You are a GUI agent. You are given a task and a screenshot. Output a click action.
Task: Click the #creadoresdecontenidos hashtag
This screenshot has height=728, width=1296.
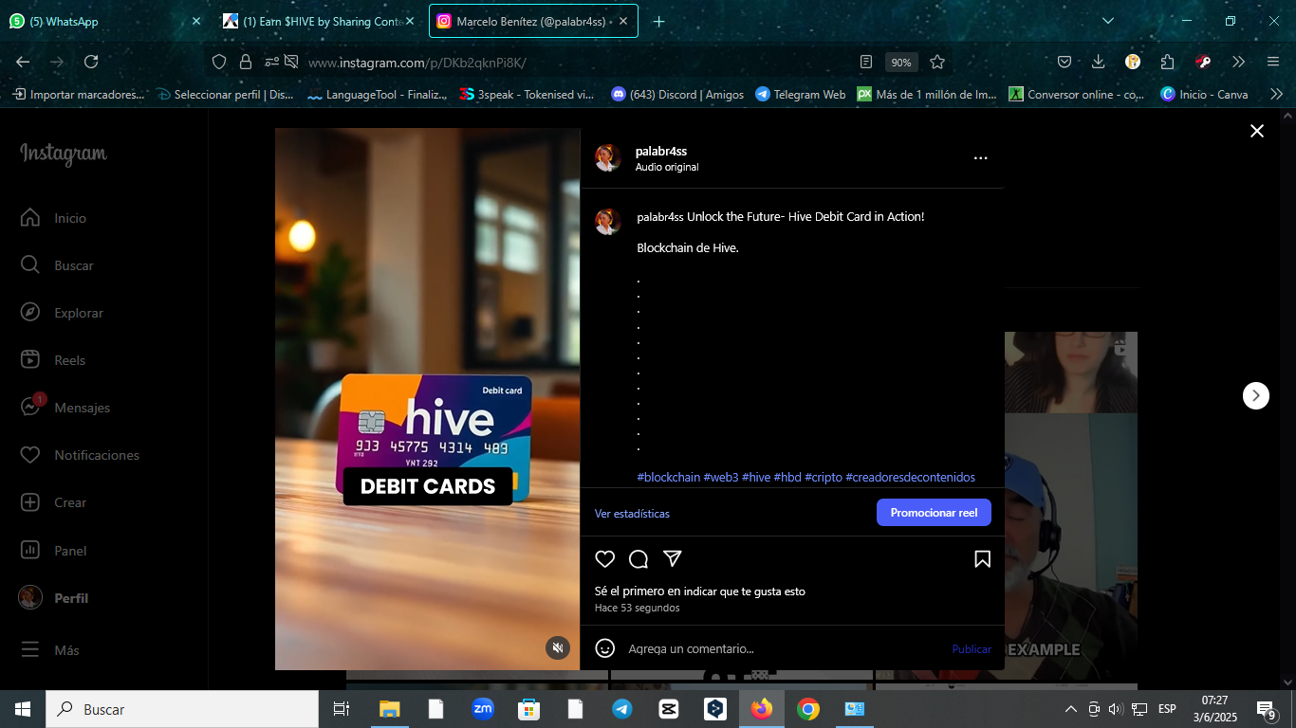910,477
